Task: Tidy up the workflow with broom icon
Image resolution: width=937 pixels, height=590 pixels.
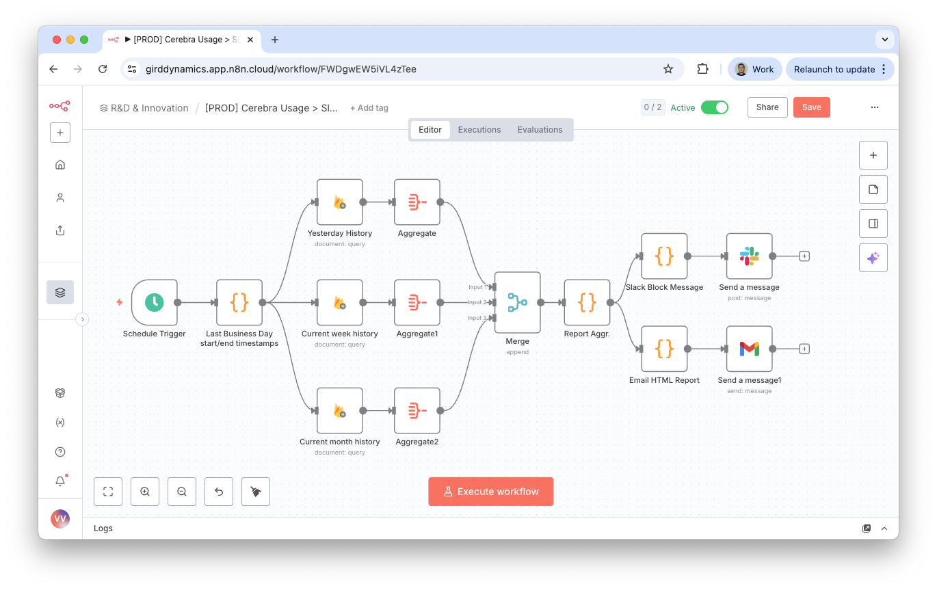Action: (x=256, y=492)
